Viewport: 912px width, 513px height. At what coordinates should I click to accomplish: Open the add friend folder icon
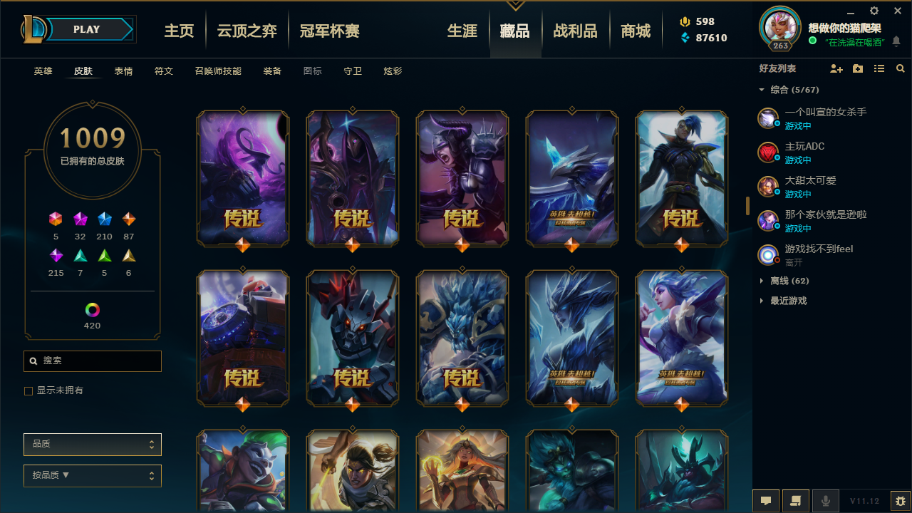click(858, 69)
